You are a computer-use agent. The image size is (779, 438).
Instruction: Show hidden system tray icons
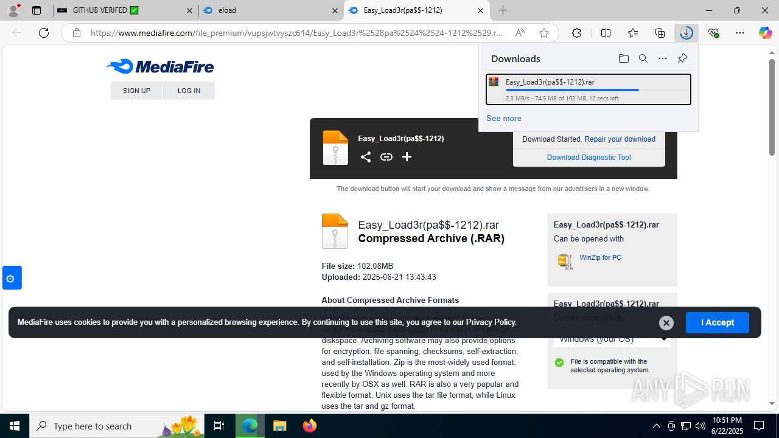(656, 426)
